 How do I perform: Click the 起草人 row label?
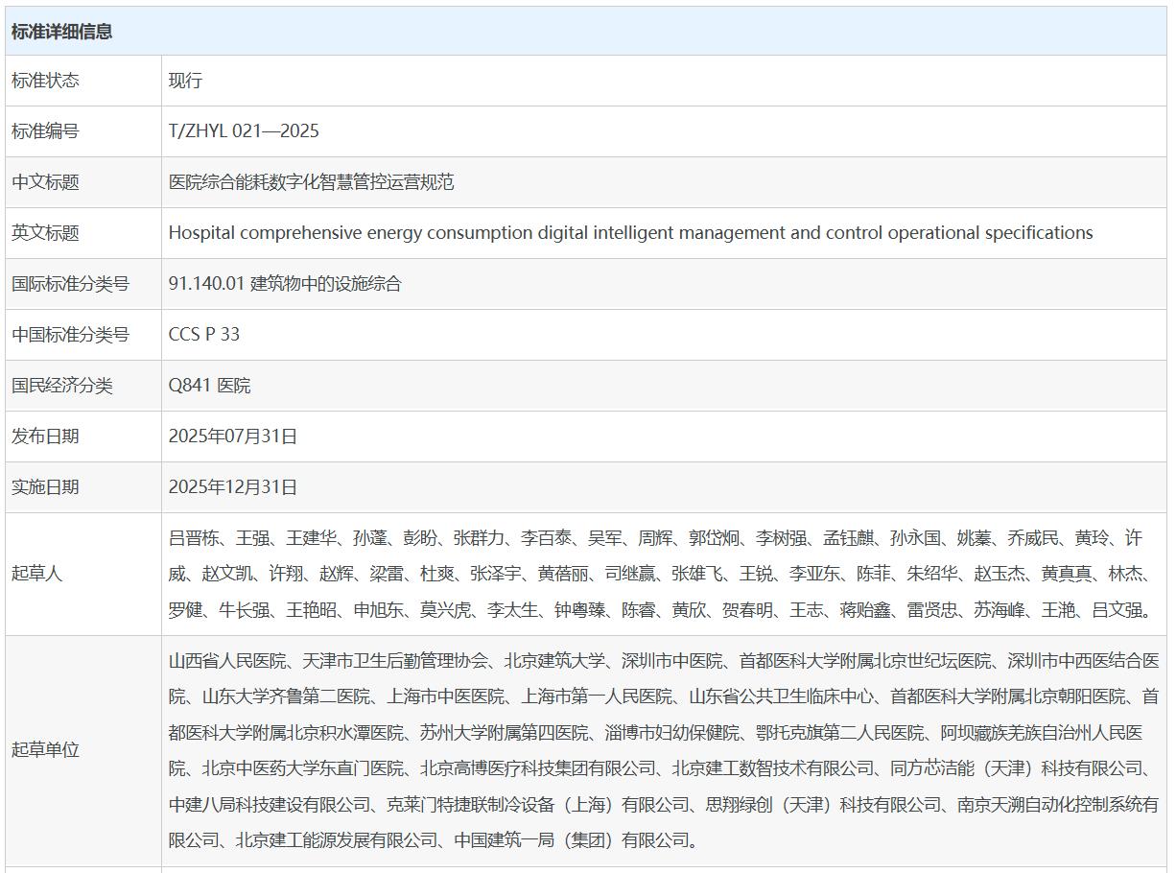[x=36, y=574]
